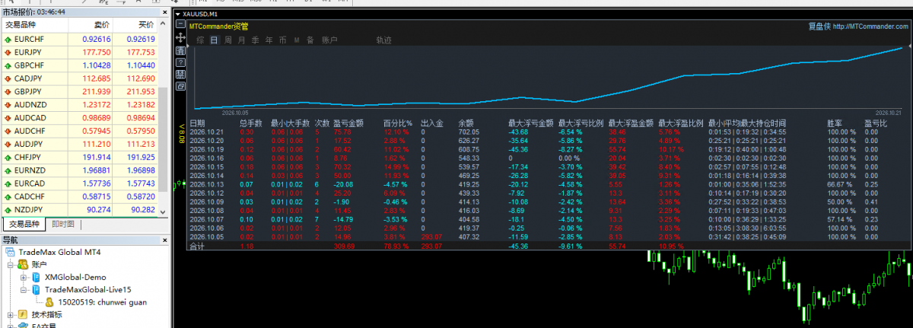This screenshot has width=913, height=328.
Task: Click the arrow icon beside AUDCAD
Action: pyautogui.click(x=8, y=118)
